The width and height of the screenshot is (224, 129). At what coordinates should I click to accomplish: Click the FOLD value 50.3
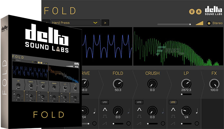click(x=118, y=90)
